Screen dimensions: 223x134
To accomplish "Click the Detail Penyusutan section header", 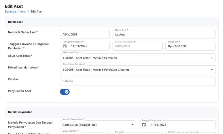I will 20,112.
